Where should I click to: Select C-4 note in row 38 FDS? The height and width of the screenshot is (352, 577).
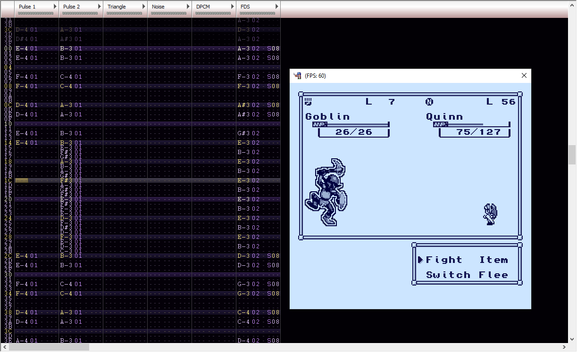[243, 312]
